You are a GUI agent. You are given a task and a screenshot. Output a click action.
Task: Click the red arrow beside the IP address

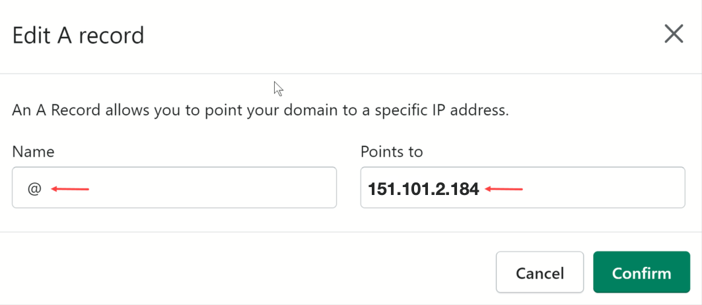(504, 189)
